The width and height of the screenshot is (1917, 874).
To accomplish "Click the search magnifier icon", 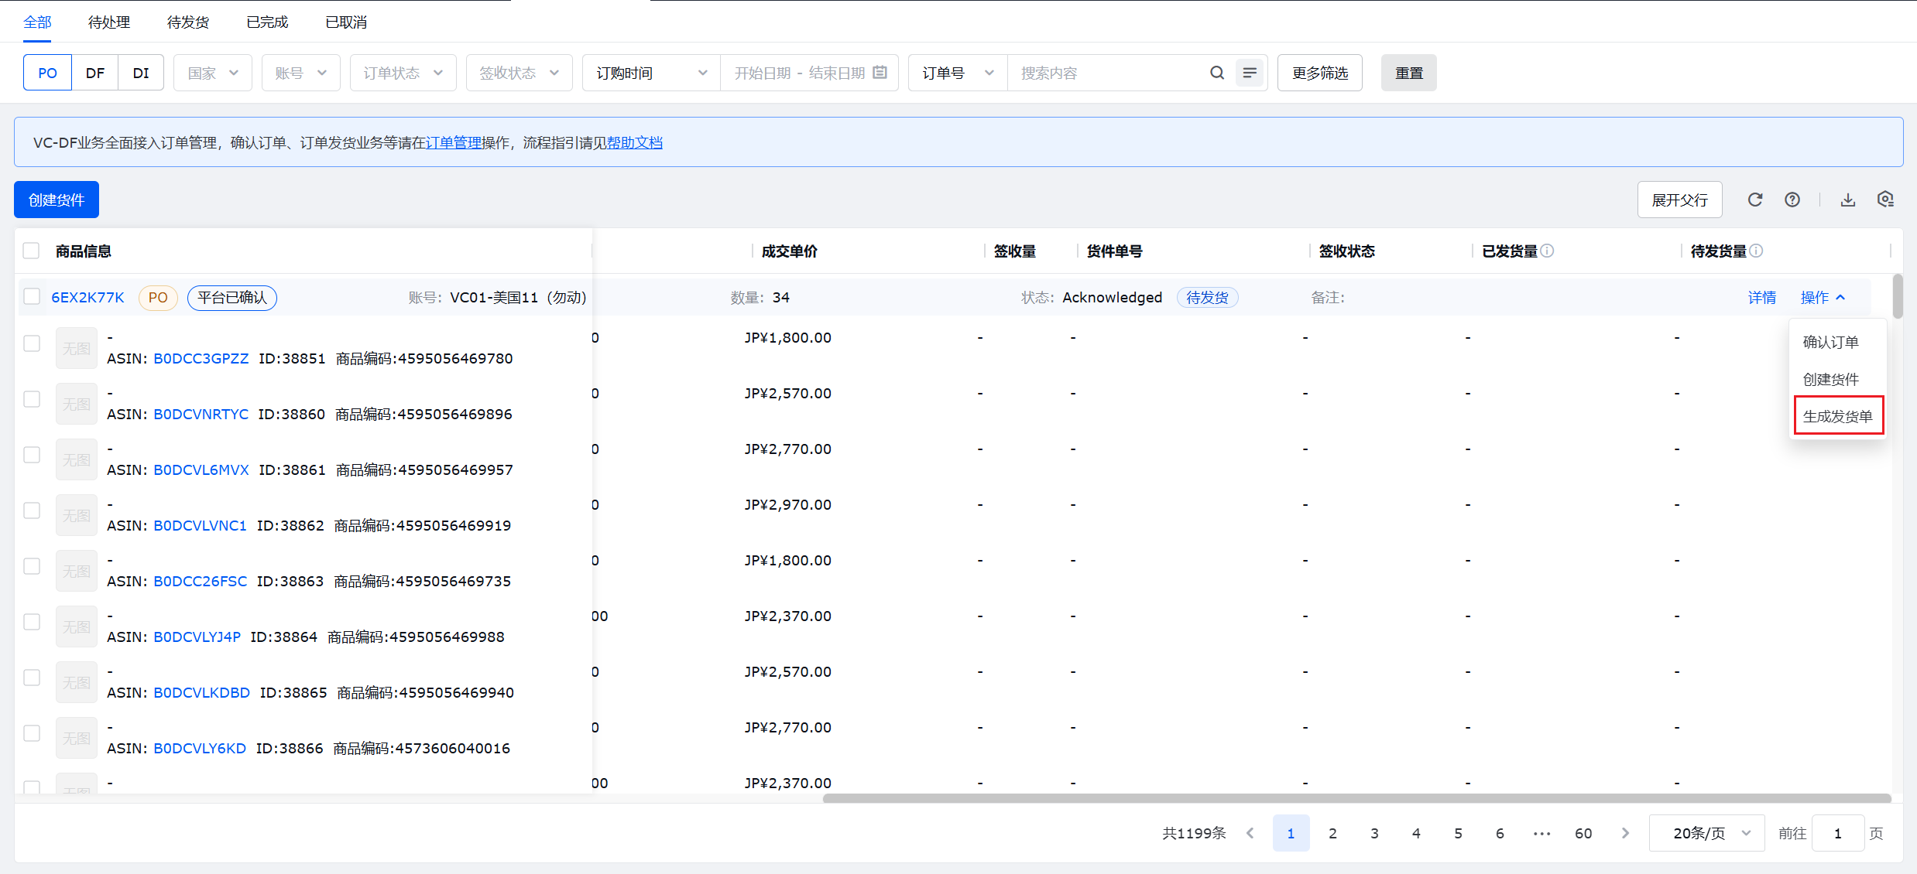I will pos(1216,73).
